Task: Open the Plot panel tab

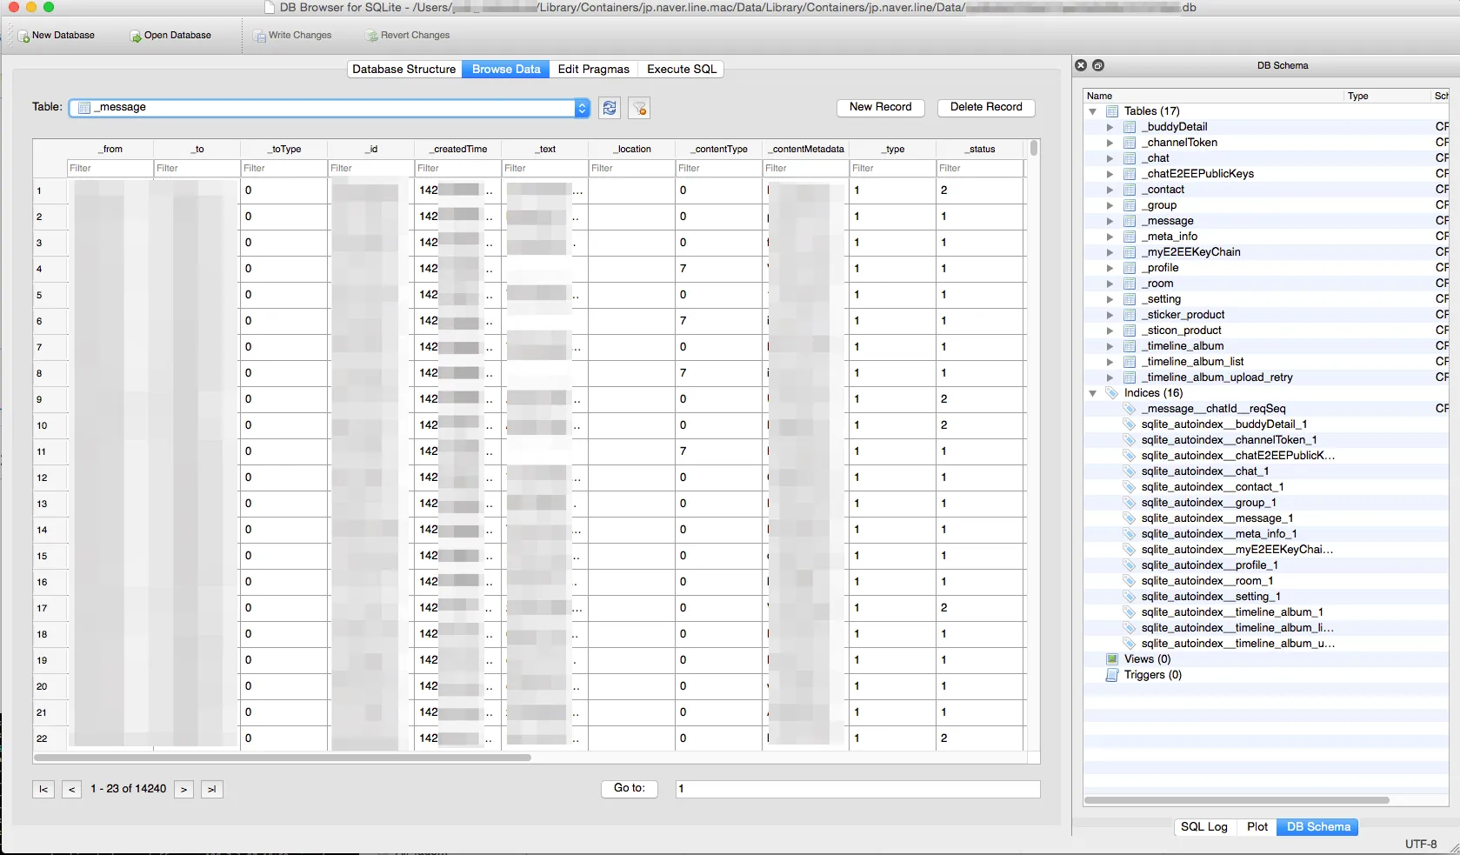Action: 1257,827
